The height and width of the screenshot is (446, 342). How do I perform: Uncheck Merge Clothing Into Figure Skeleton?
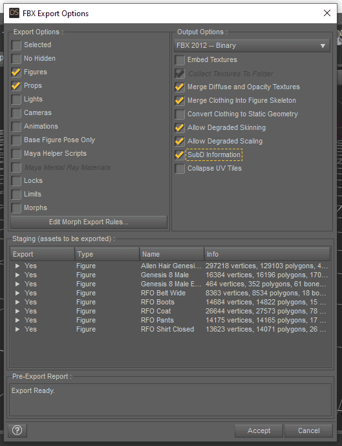coord(180,100)
